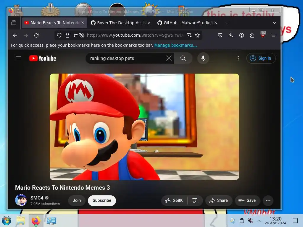Open the Firefox downloads panel
Image resolution: width=303 pixels, height=227 pixels.
[x=231, y=35]
